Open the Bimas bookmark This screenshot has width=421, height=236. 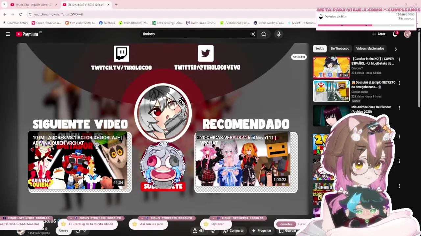[x=133, y=23]
